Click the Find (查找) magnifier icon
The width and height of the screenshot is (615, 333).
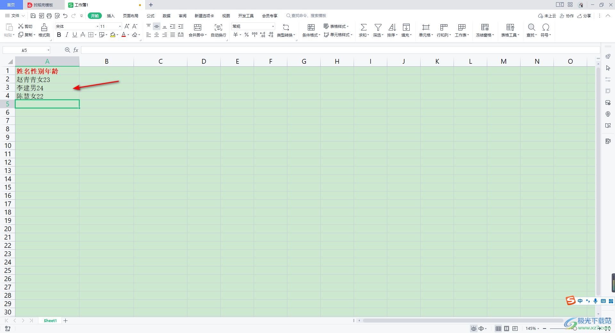tap(531, 27)
